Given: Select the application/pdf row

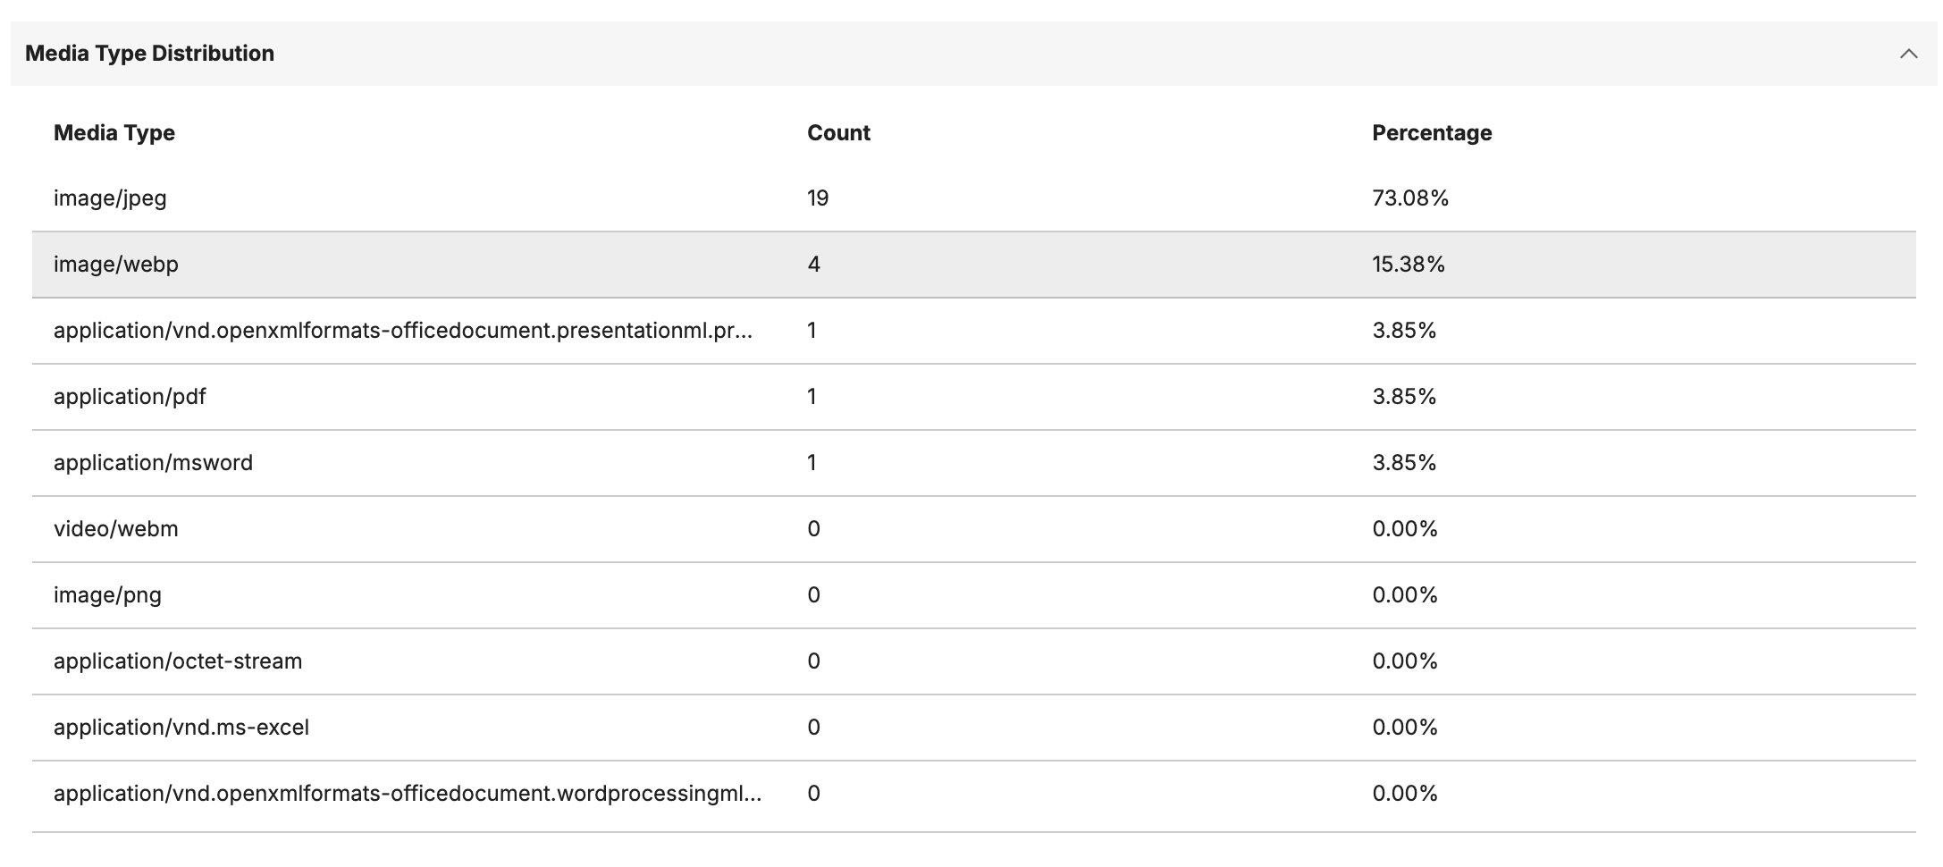Looking at the screenshot, I should tap(130, 397).
